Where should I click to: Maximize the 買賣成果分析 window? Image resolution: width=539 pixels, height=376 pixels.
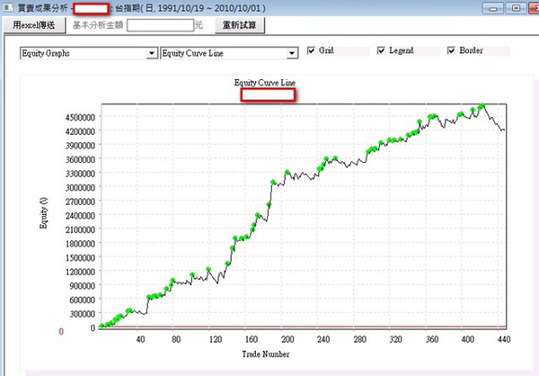point(516,8)
